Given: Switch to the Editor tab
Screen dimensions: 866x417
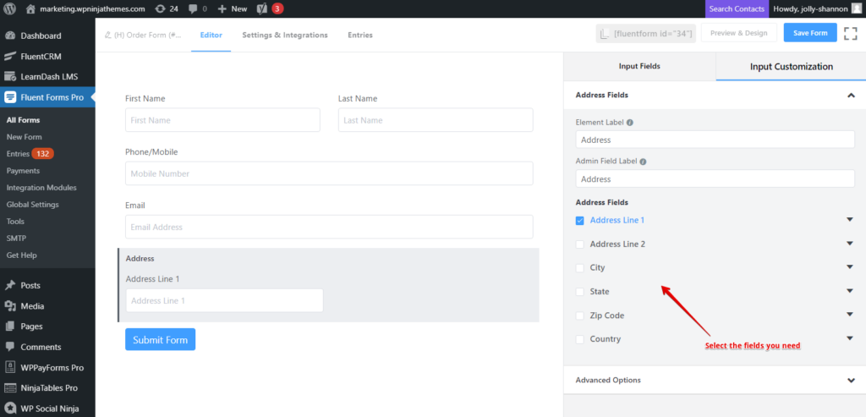Looking at the screenshot, I should pos(211,35).
